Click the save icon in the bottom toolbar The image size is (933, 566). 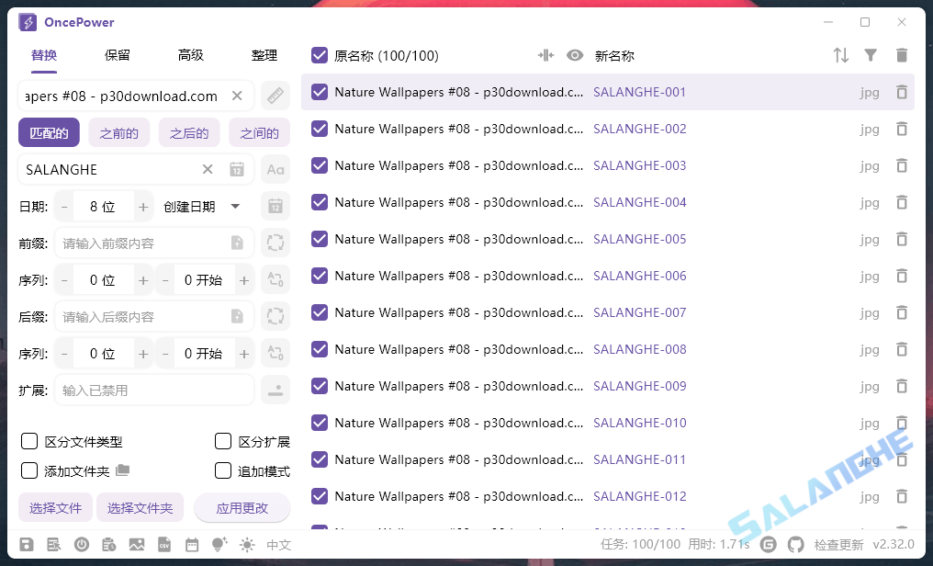point(28,544)
